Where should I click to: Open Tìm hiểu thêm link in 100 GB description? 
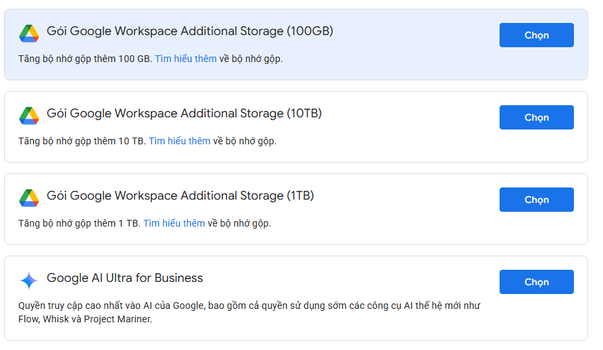click(186, 59)
